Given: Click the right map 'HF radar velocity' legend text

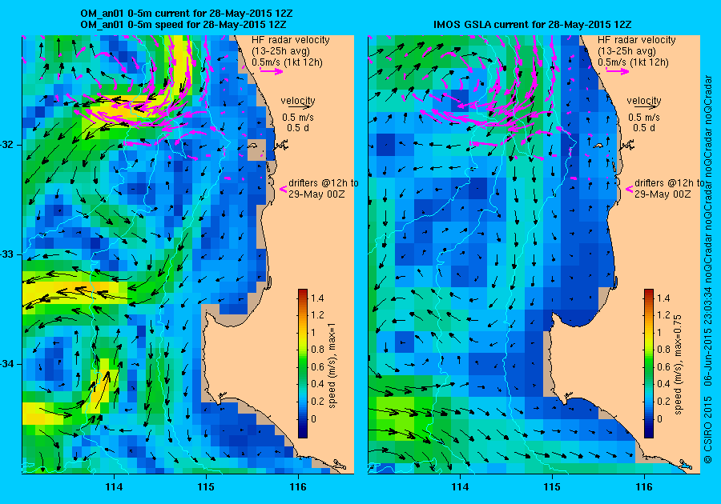Looking at the screenshot, I should tap(637, 40).
